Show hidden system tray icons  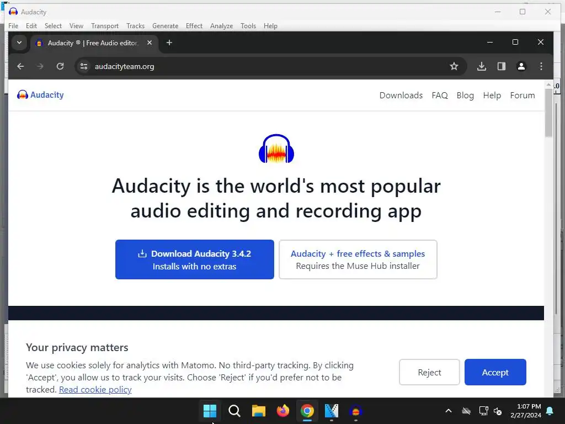(449, 411)
